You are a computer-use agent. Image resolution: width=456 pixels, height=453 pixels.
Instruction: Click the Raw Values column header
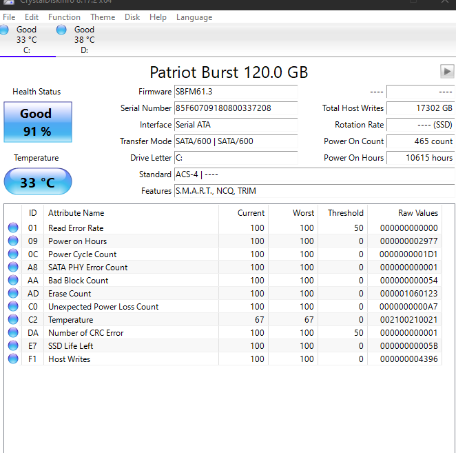click(417, 213)
